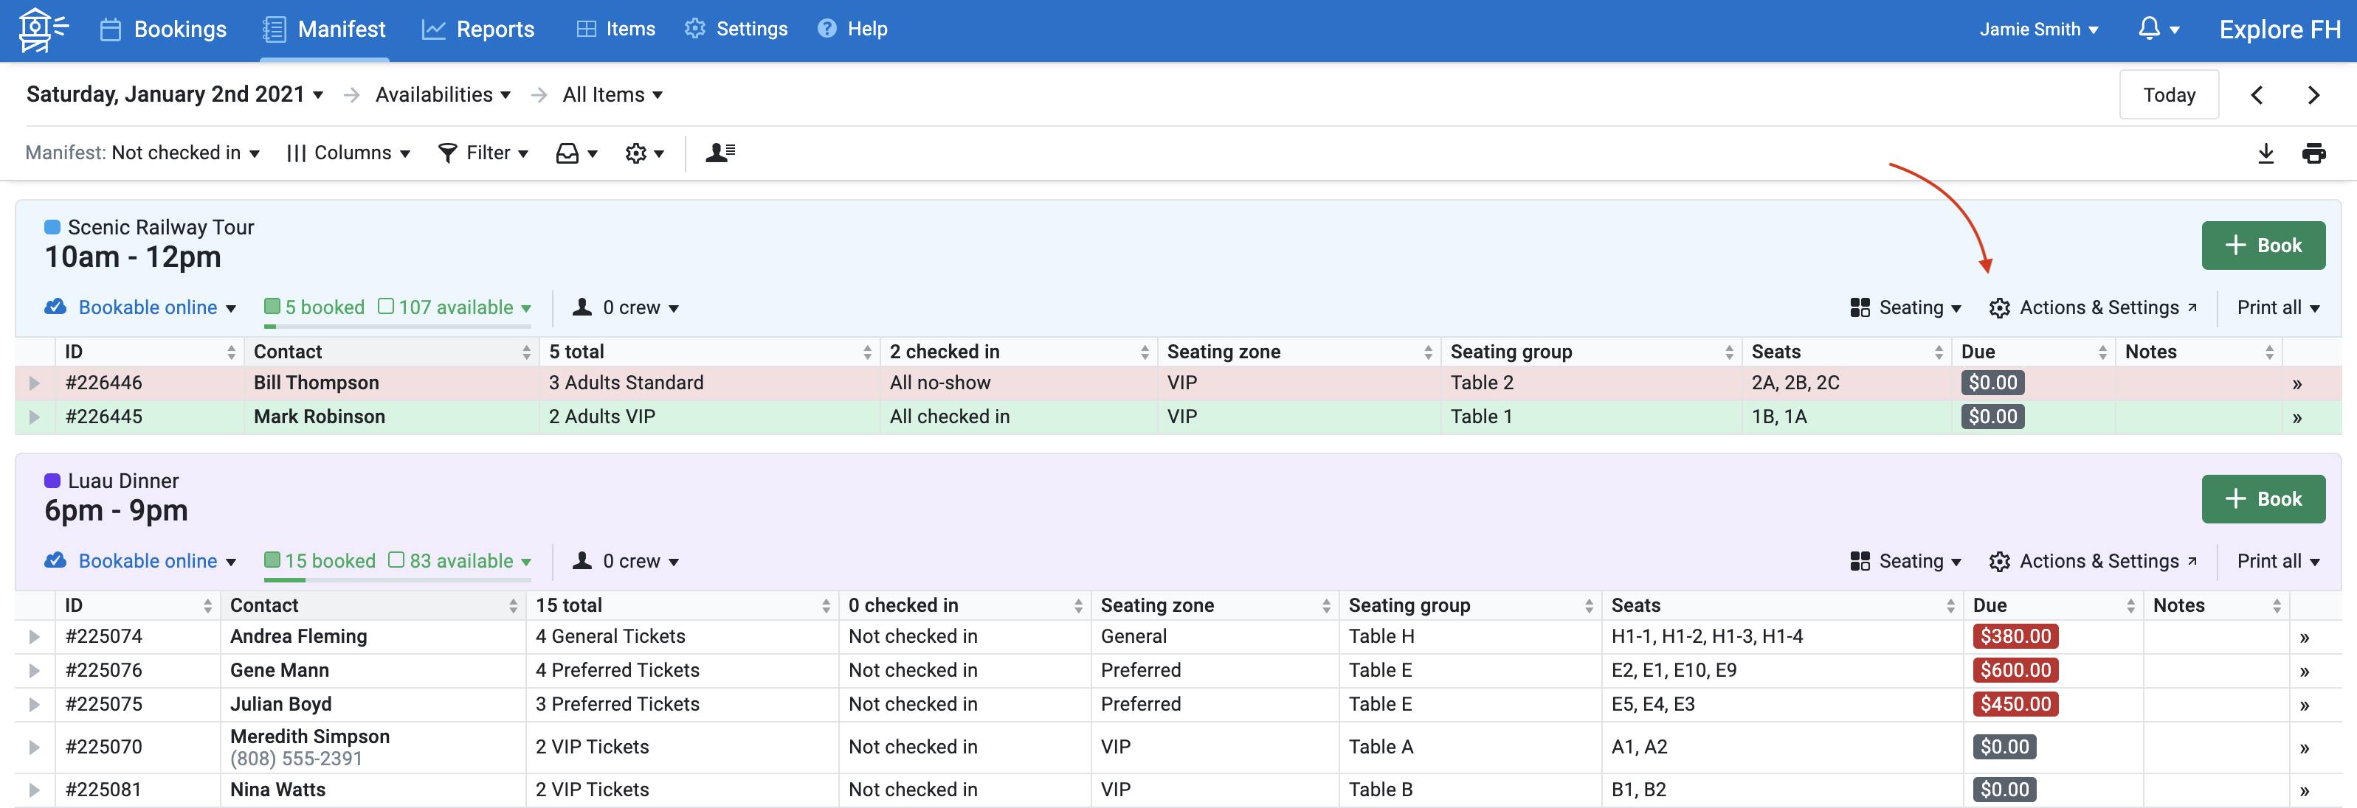Click the Explore FH link
Viewport: 2357px width, 808px height.
[x=2280, y=29]
